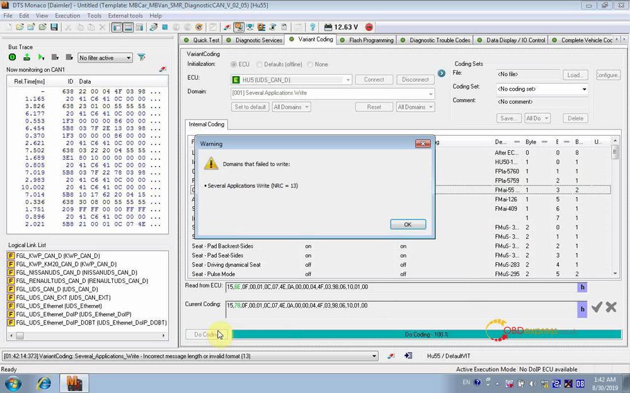Click the New document toolbar icon
This screenshot has height=393, width=630.
(8, 27)
